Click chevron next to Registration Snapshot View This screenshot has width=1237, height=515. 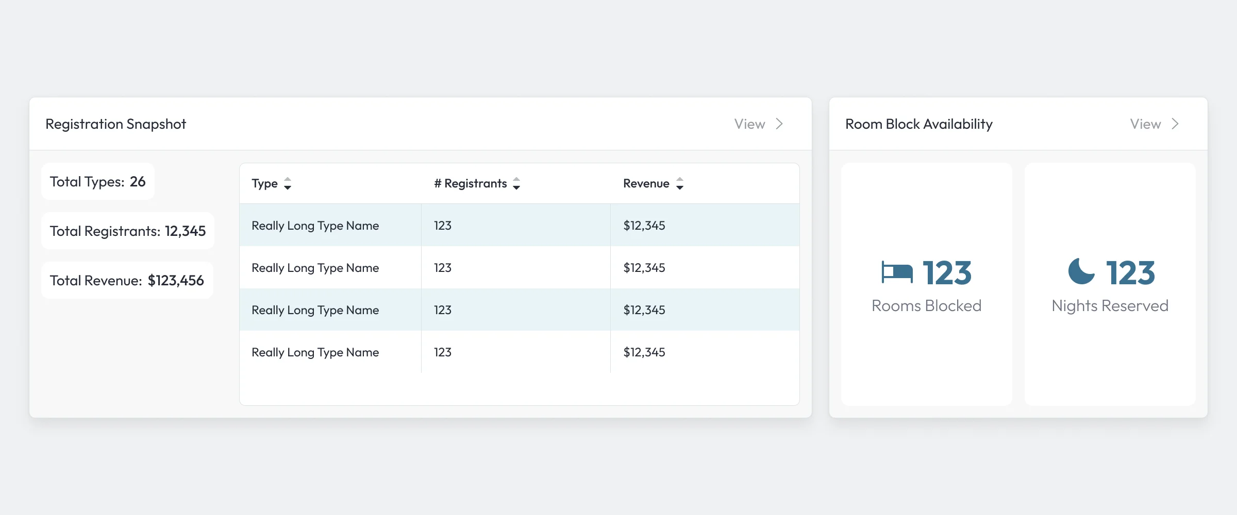(x=779, y=124)
